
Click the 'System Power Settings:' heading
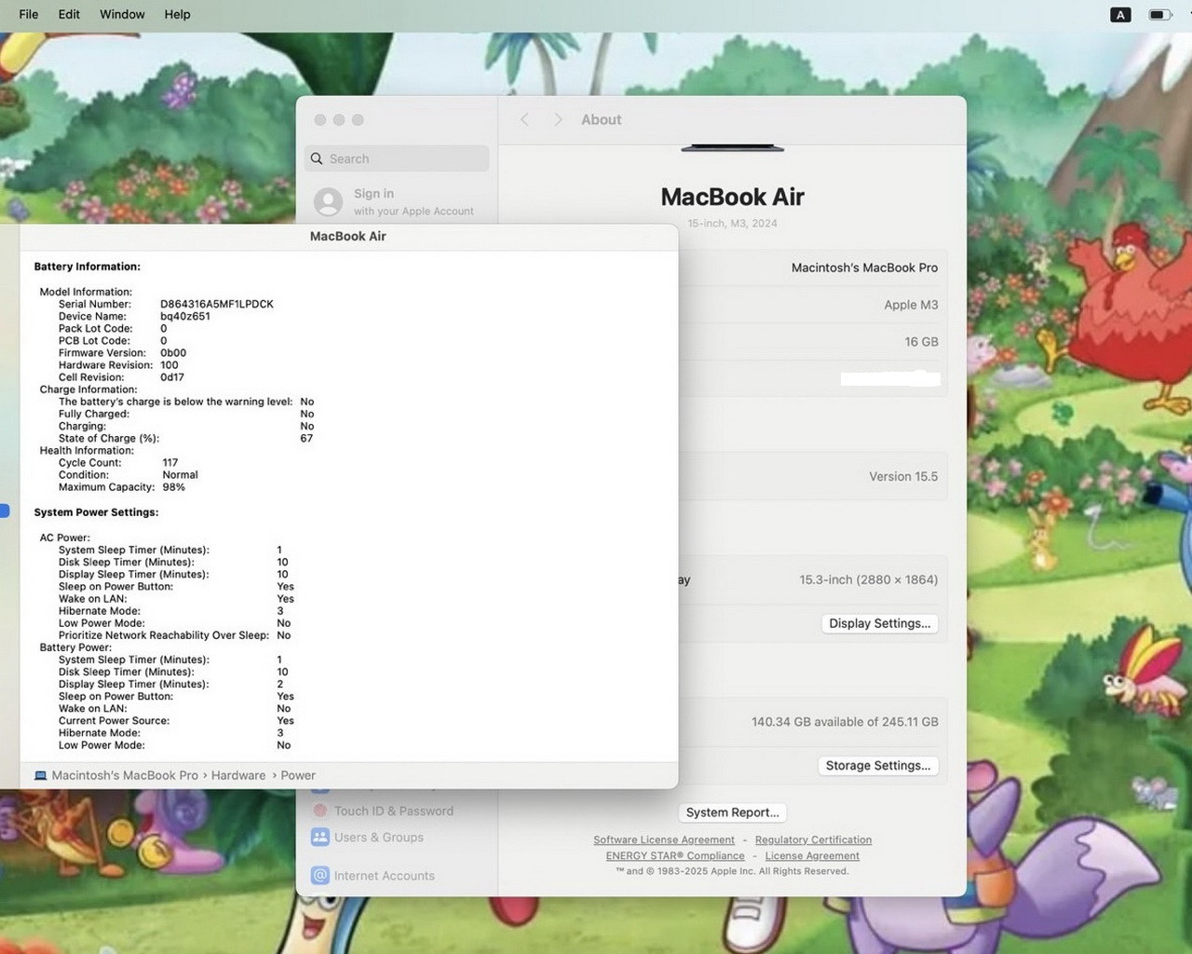click(97, 512)
